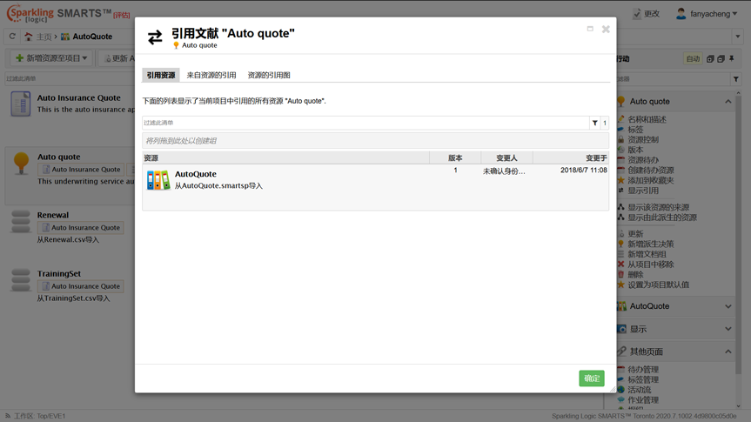Open version 1 link of AutoQuote

point(455,171)
